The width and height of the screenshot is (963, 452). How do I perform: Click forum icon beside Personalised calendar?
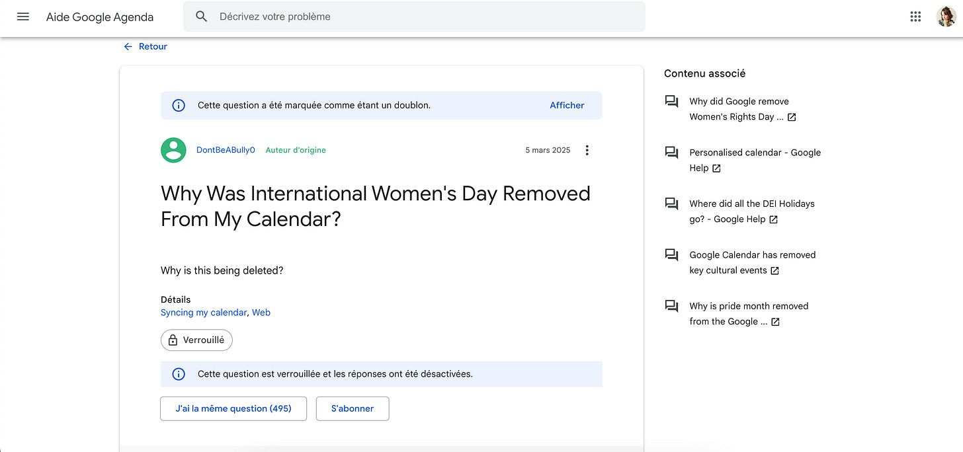(671, 153)
